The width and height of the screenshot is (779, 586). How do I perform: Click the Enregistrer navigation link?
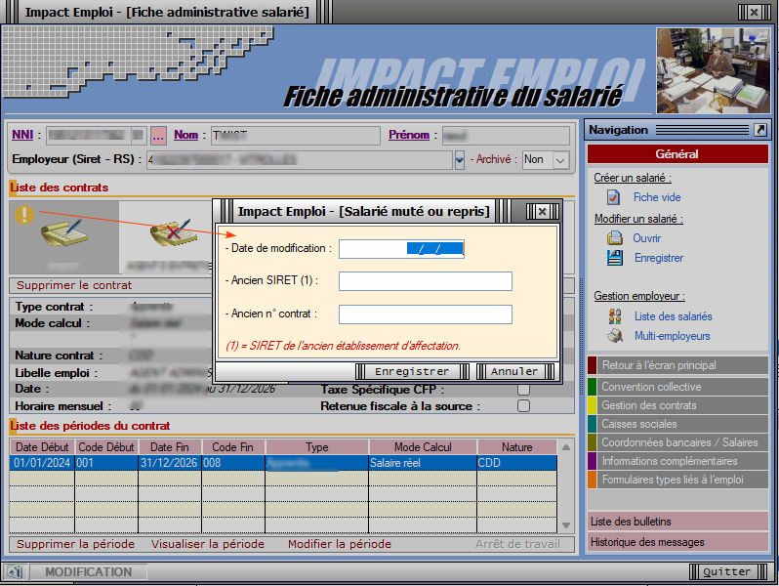click(x=659, y=258)
